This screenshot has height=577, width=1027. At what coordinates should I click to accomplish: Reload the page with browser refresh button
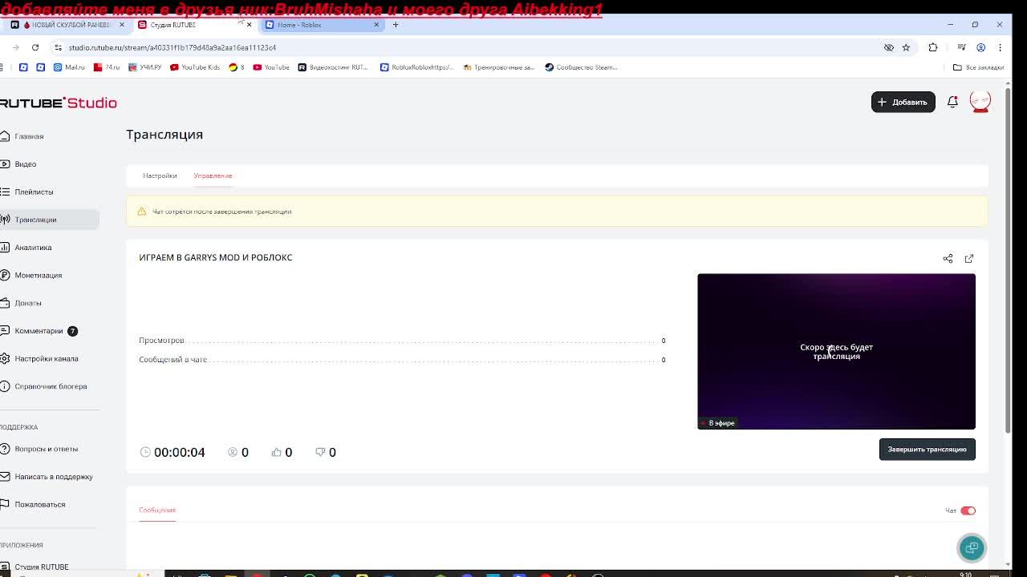(35, 47)
